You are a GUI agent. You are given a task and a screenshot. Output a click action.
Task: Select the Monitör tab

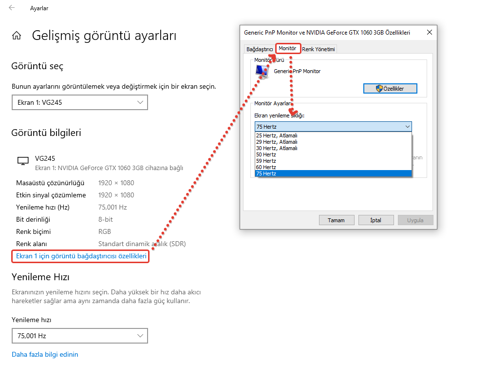click(287, 49)
